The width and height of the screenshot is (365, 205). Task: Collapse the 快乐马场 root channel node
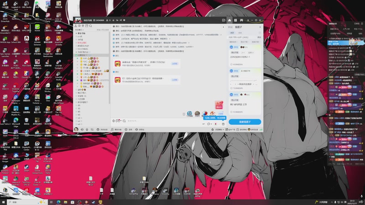(76, 33)
